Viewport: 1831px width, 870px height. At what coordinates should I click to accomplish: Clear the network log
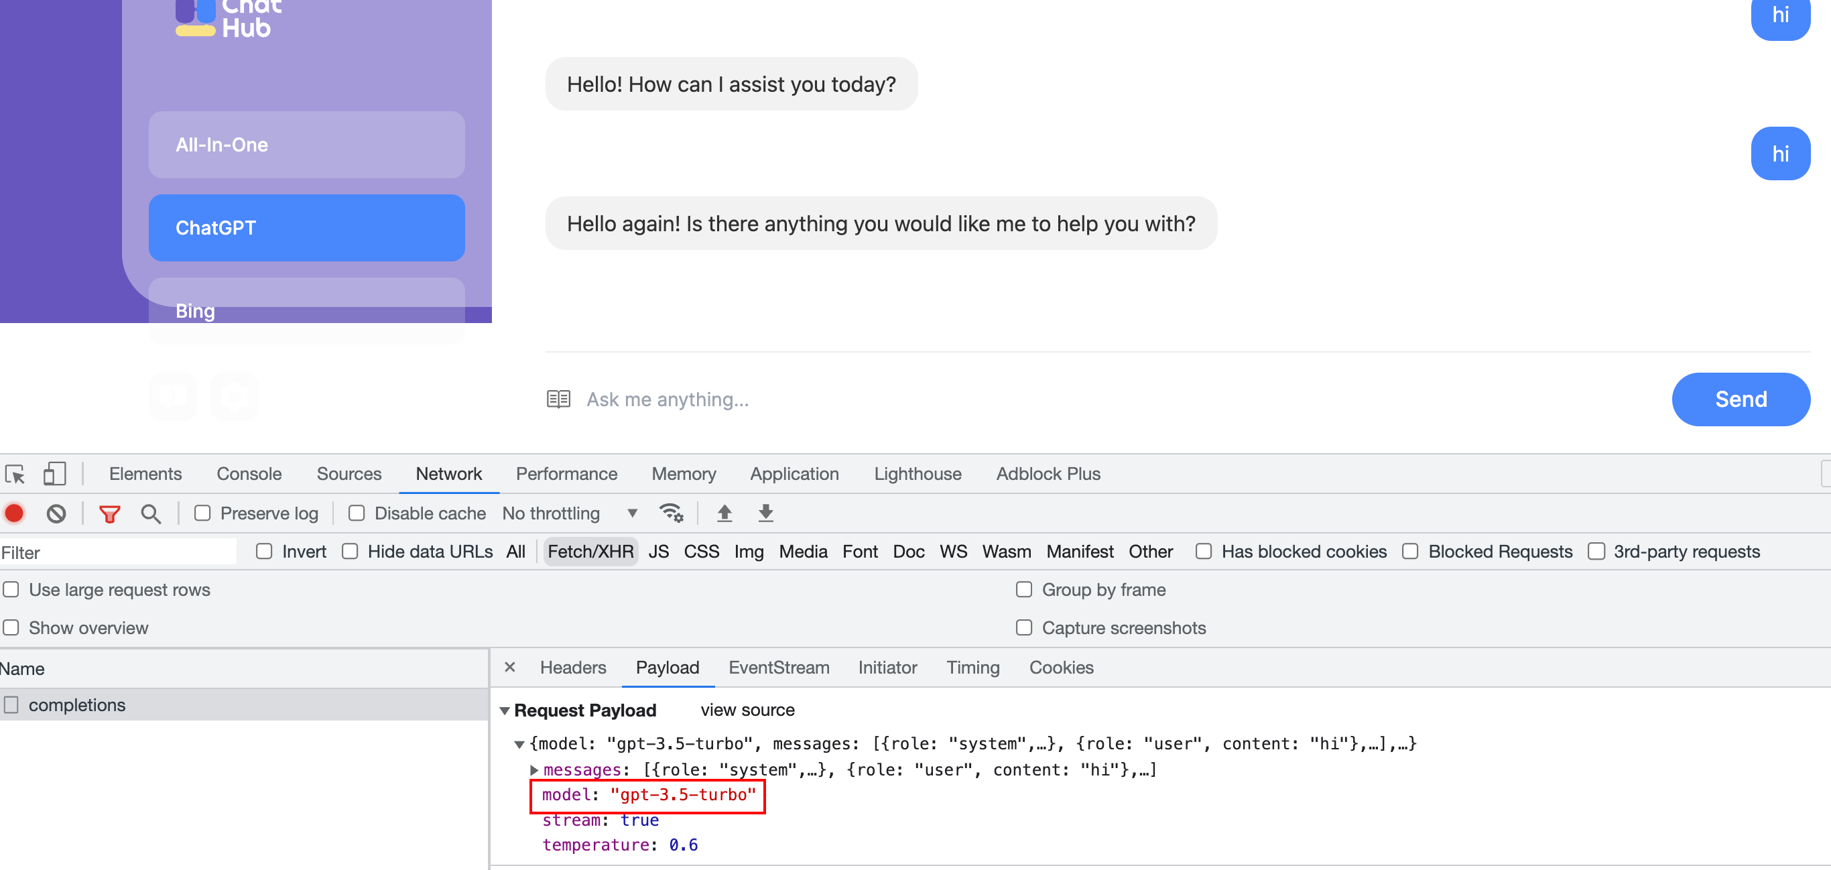coord(56,513)
